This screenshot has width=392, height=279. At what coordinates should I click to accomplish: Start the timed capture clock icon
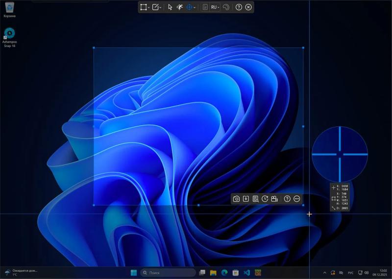coord(265,199)
